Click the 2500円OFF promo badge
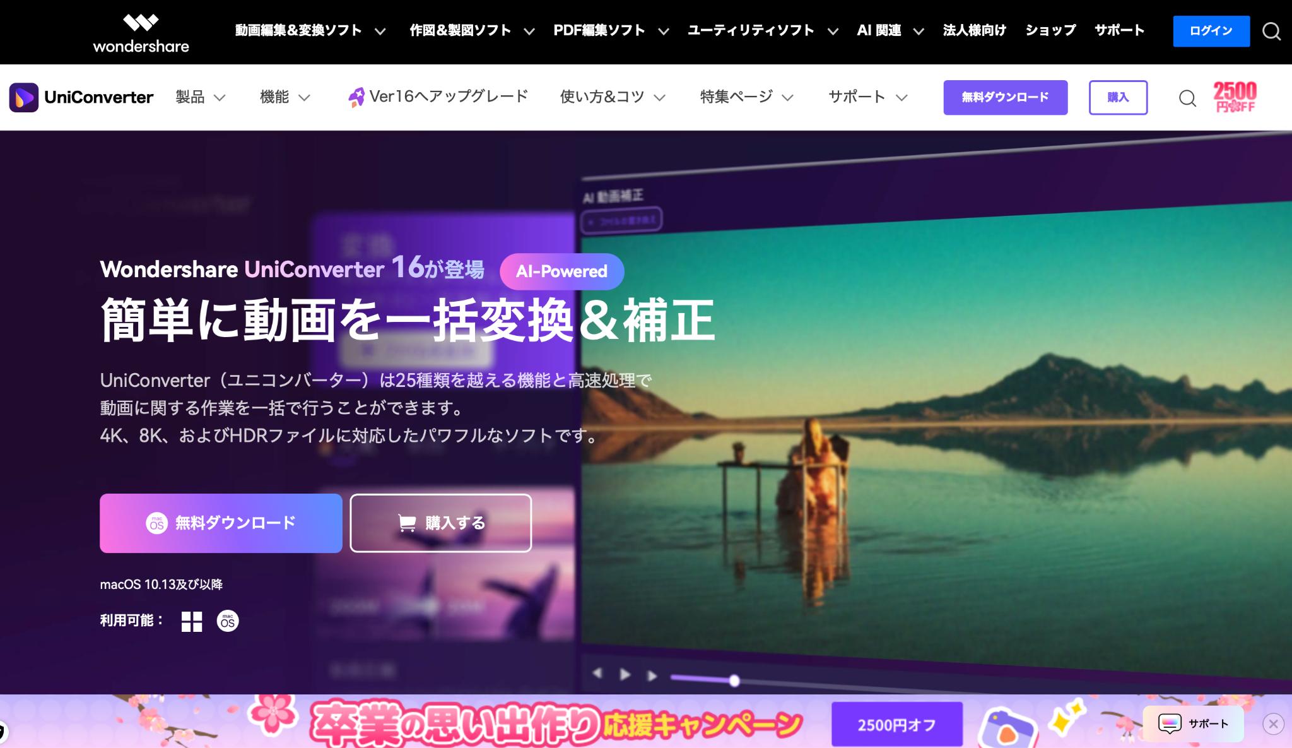 tap(1235, 97)
